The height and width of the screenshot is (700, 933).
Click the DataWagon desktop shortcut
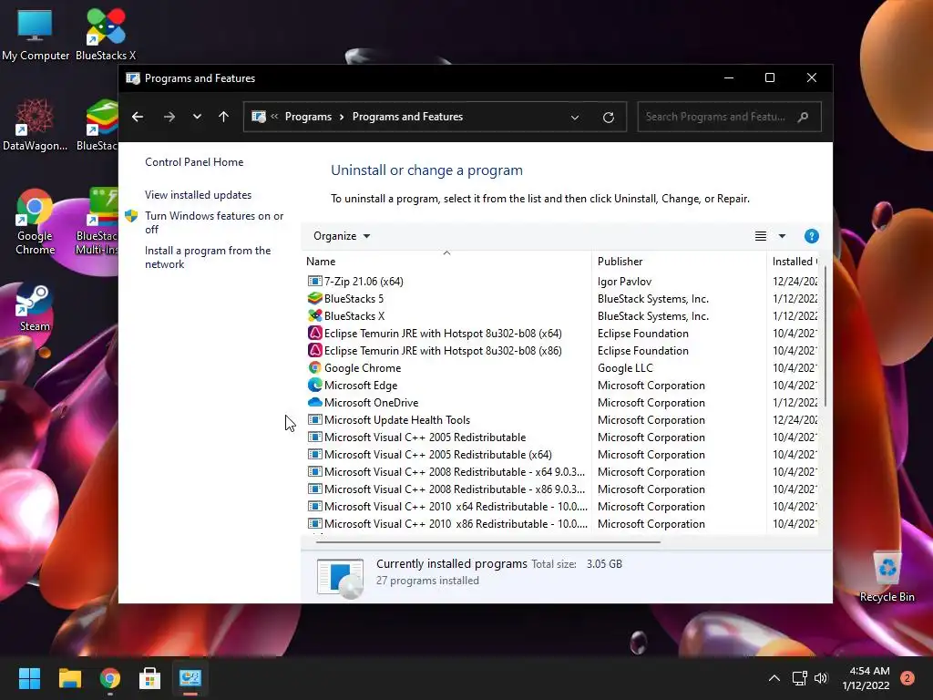coord(35,125)
